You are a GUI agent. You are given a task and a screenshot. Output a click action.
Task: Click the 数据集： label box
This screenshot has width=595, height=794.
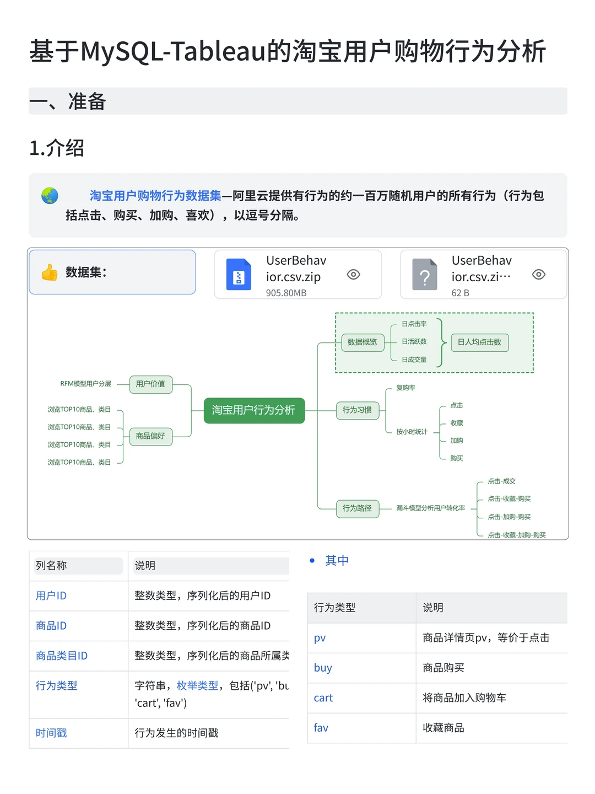coord(112,272)
